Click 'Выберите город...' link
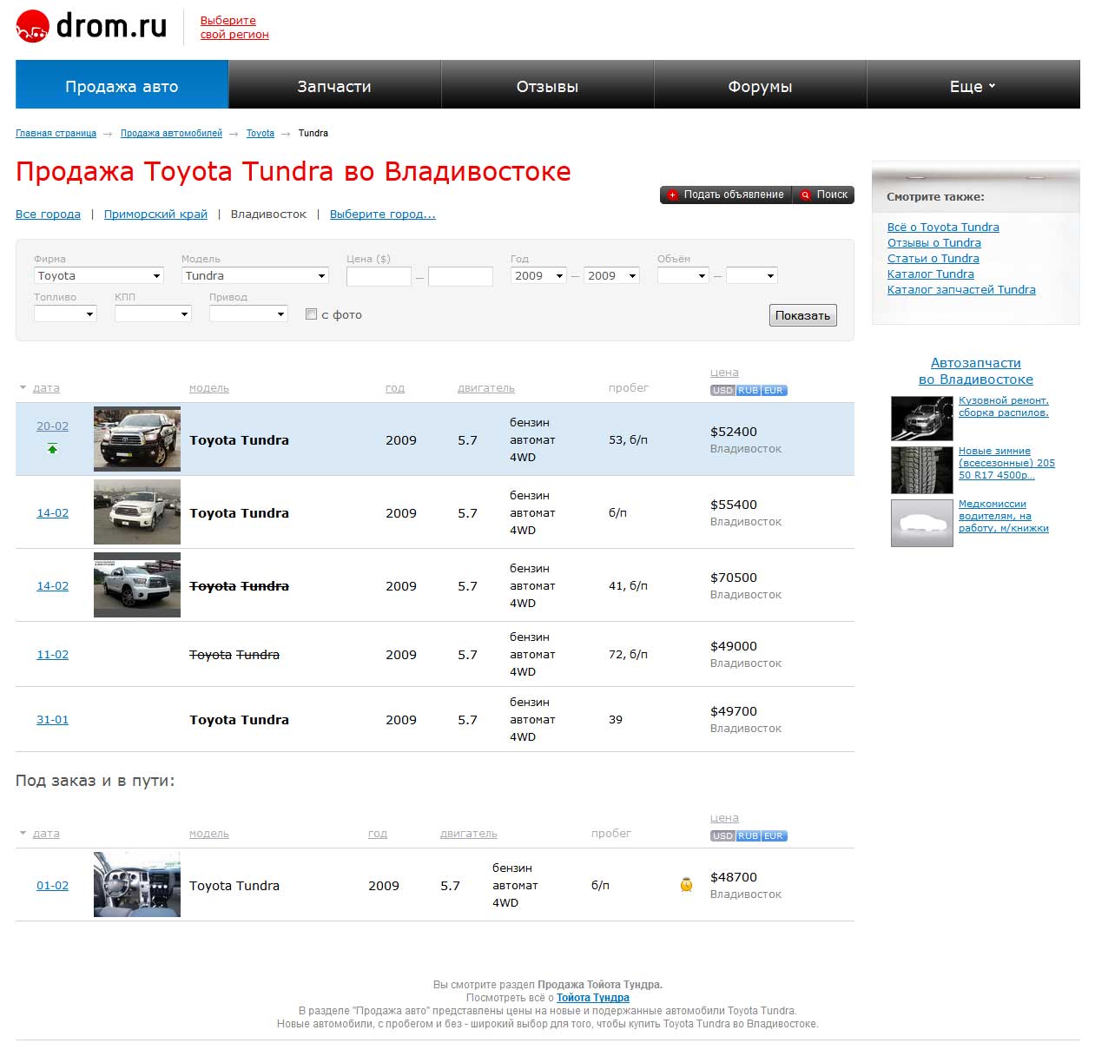Screen dimensions: 1095x1043 pyautogui.click(x=383, y=214)
